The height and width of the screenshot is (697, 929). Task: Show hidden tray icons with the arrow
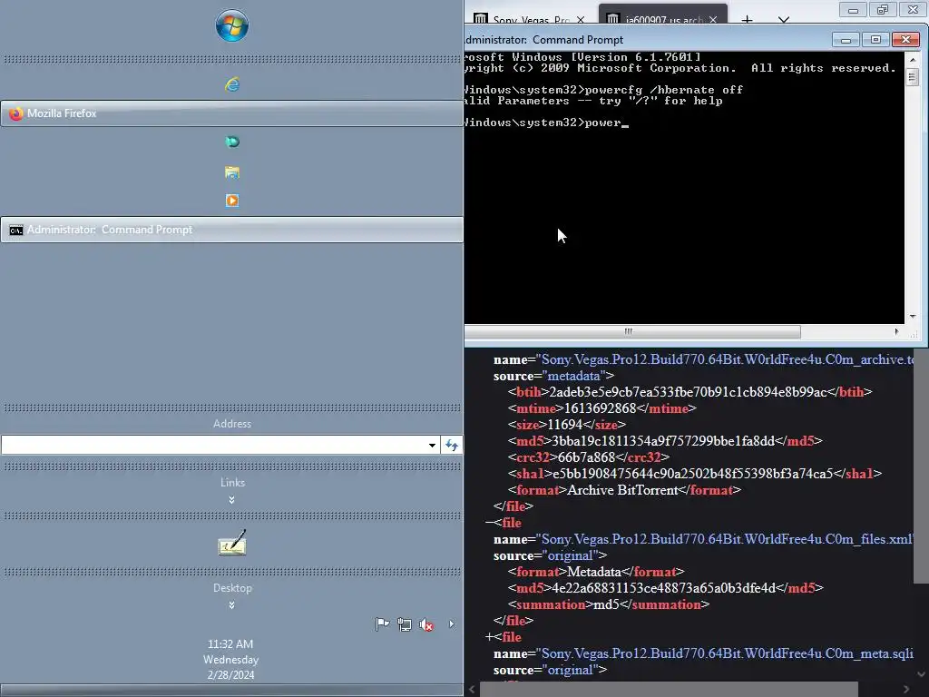tap(452, 624)
